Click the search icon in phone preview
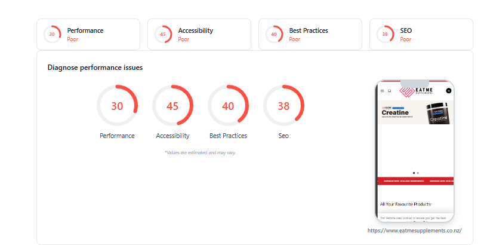This screenshot has width=487, height=245. pyautogui.click(x=390, y=91)
